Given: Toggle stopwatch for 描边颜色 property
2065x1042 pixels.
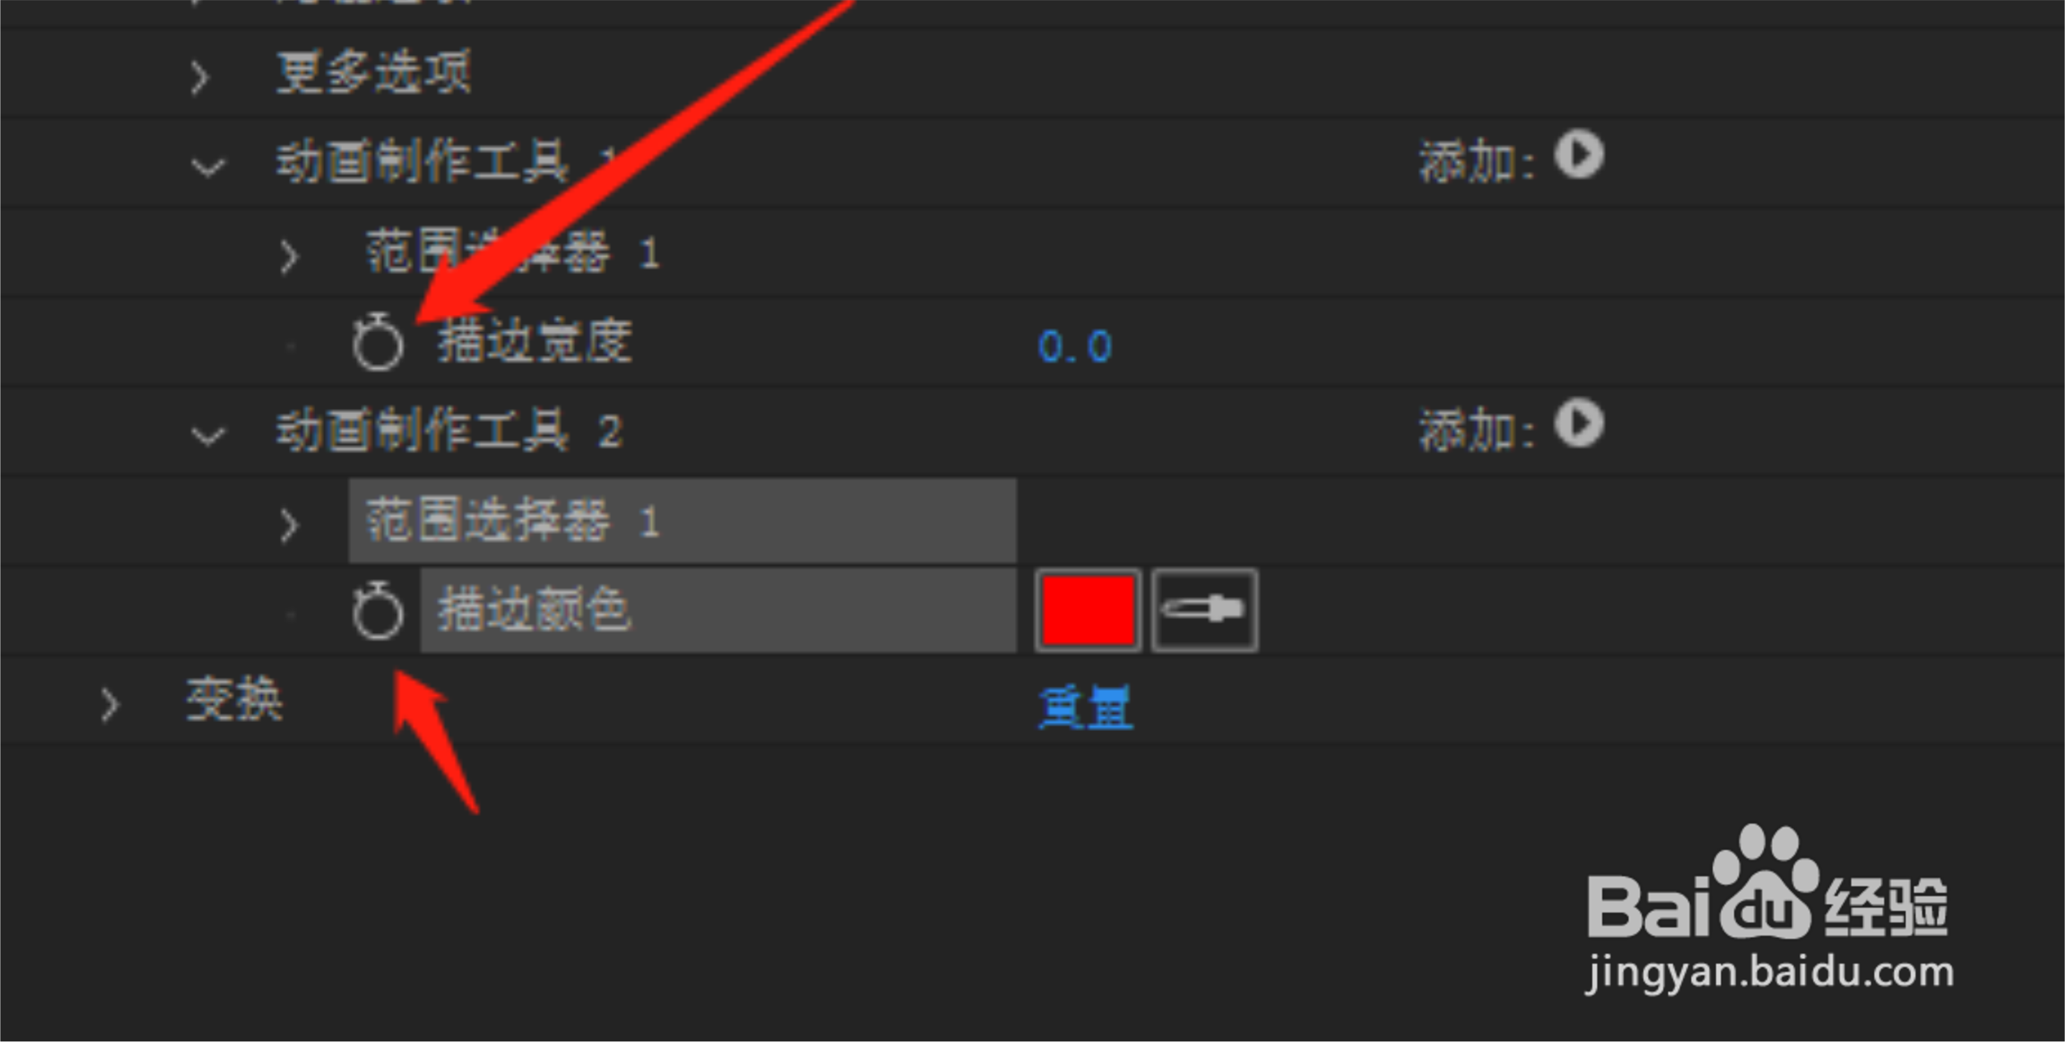Looking at the screenshot, I should (x=378, y=611).
